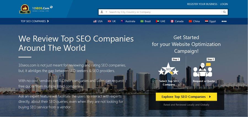This screenshot has width=248, height=117.
Task: Click the REGISTER YOUR BUSINESS link
Action: coord(202,4)
